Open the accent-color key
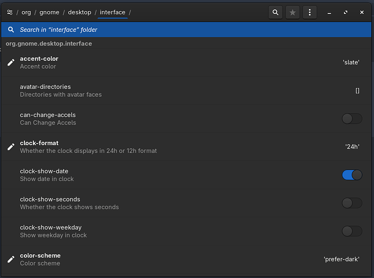This screenshot has height=278, width=374. [x=186, y=62]
